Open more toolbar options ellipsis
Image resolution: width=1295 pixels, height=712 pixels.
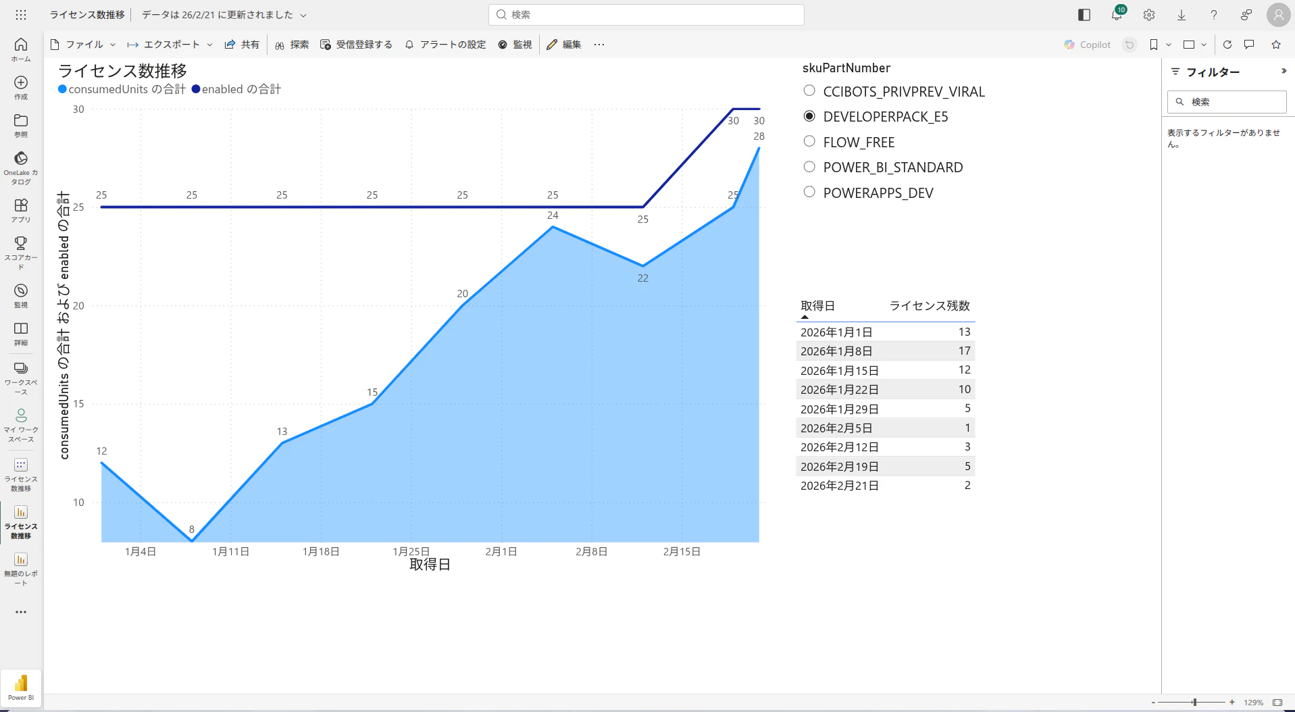(599, 45)
